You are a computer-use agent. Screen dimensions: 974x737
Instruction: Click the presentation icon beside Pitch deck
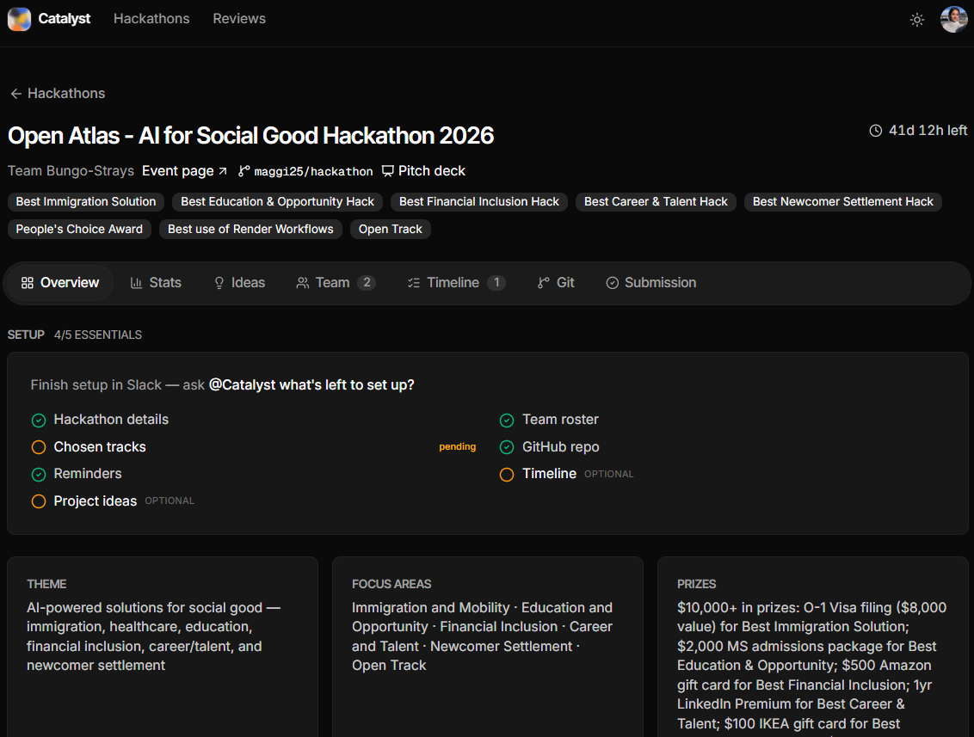click(387, 171)
